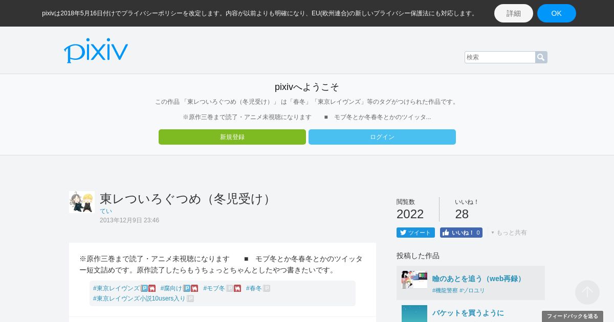Click the likes count 28
The image size is (614, 322).
[462, 214]
